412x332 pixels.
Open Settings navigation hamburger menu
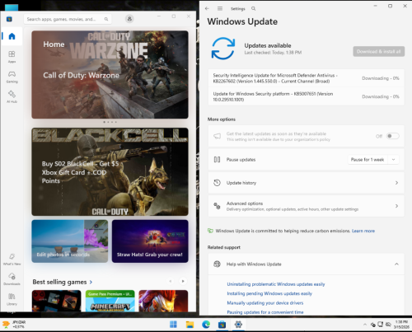(x=220, y=8)
